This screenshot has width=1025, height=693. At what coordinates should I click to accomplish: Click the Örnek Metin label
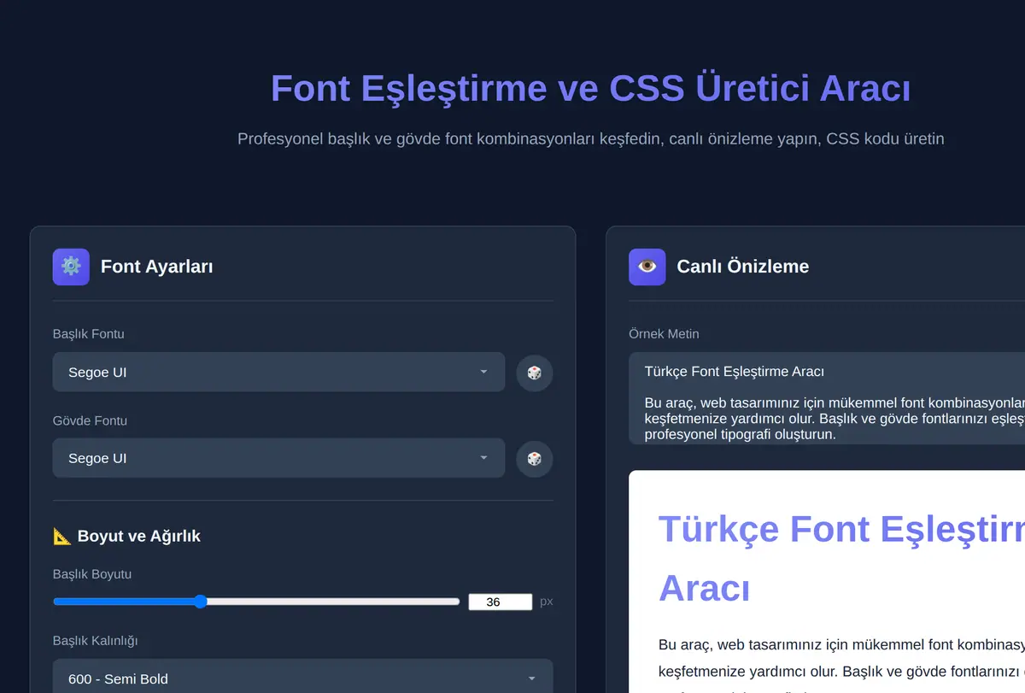[664, 334]
